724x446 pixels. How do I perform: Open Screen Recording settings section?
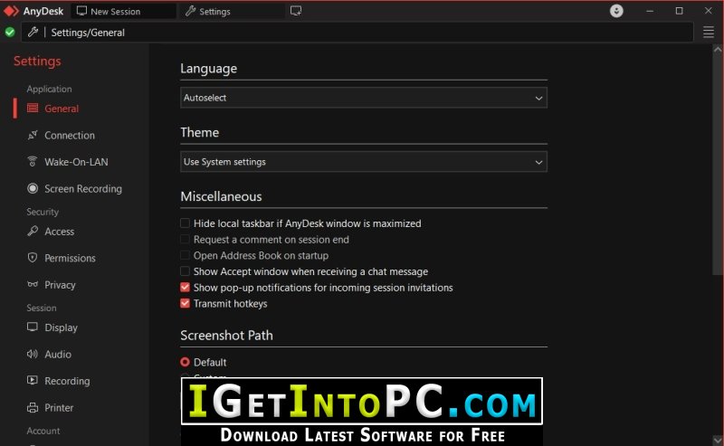(x=83, y=189)
